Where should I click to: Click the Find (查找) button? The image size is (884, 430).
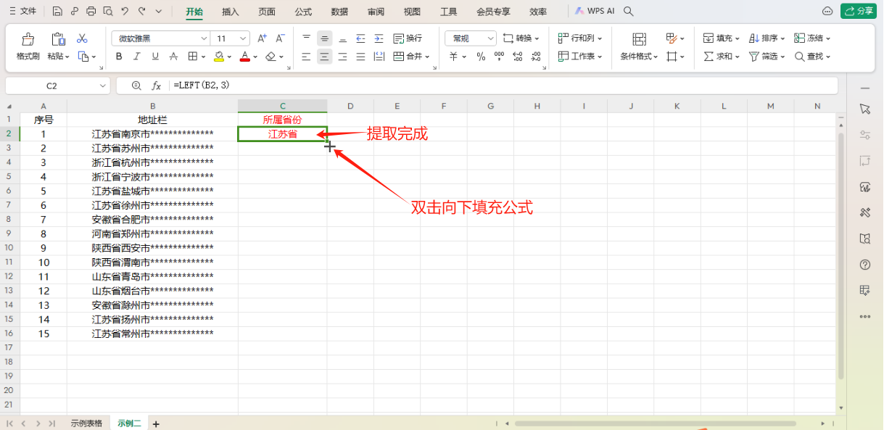[x=812, y=56]
